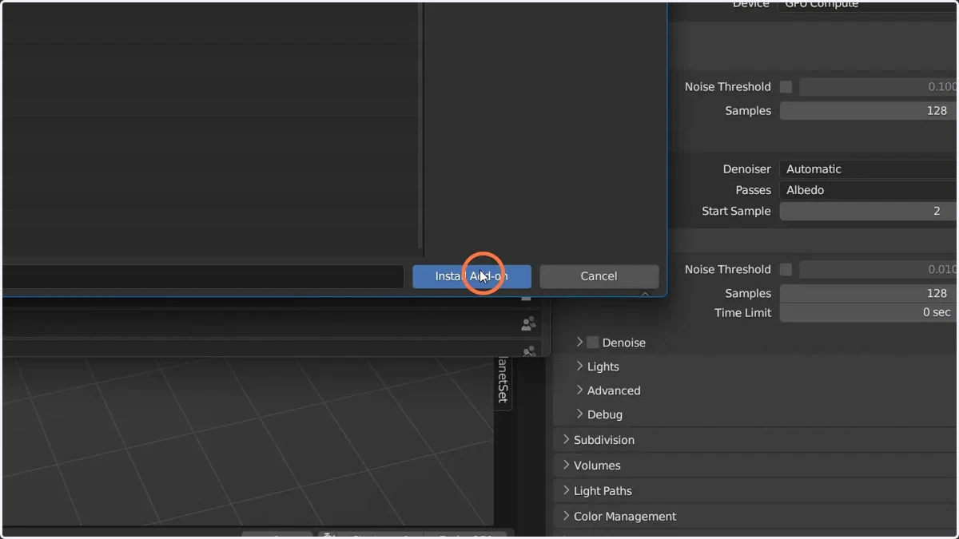Click the Samples field above Denoiser

(x=869, y=111)
